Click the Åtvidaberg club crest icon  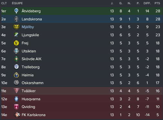point(16,11)
